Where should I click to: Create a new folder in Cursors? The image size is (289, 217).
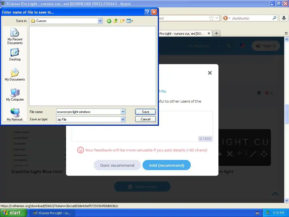click(x=122, y=21)
